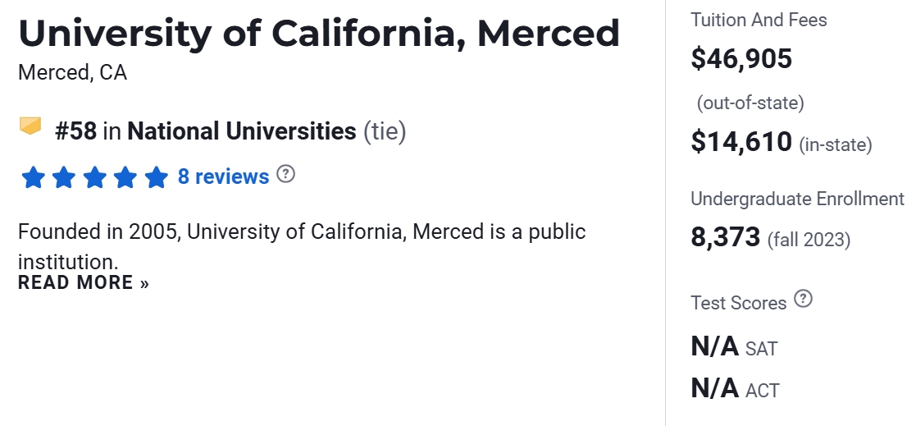Click the fourth blue rating star
The height and width of the screenshot is (426, 916).
tap(125, 177)
